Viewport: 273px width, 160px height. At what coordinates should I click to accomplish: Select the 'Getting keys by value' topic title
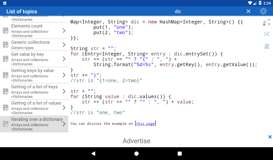point(33,70)
